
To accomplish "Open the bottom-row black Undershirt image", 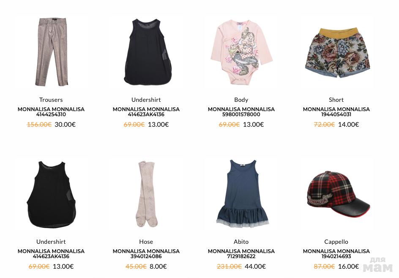I will [x=51, y=195].
